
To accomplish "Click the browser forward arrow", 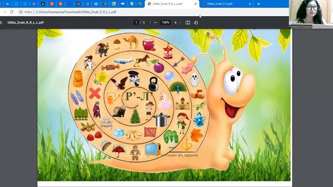I will point(4,12).
